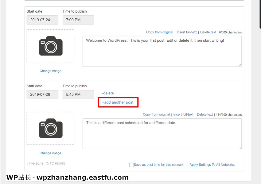Viewport: 261px width, 184px height.
Task: Click the camera image placeholder in the first post
Action: pos(51,46)
